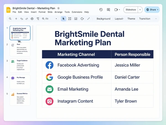This screenshot has height=125, width=166.
Task: Open the Format menu
Action: (42, 12)
